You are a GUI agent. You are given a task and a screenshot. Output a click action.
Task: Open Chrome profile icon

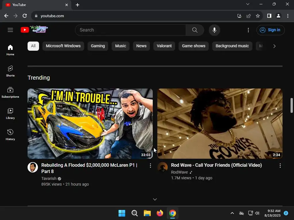tap(278, 16)
